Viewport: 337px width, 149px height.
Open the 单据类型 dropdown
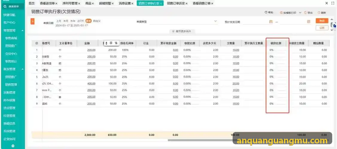(184, 22)
